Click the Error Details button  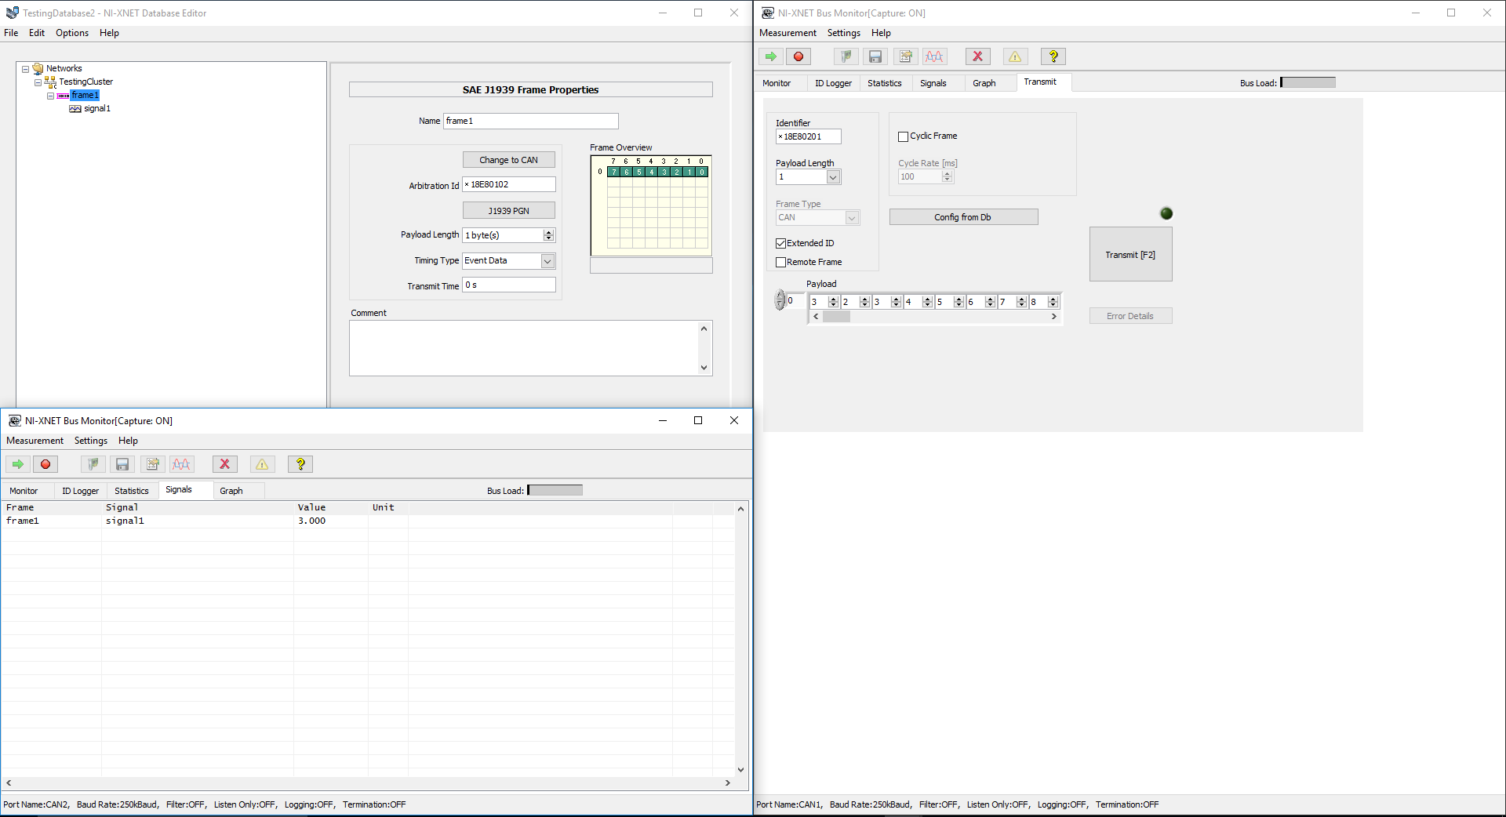point(1130,316)
